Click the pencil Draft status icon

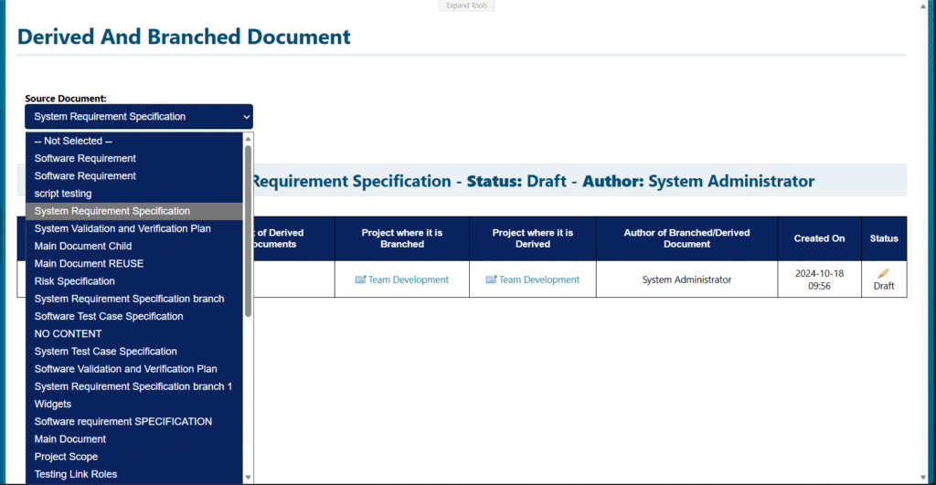point(883,273)
